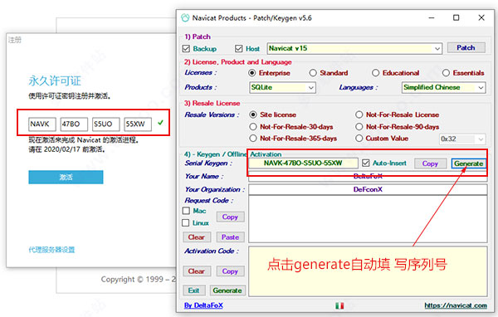Expand the Simplified Chinese languages dropdown
This screenshot has width=498, height=317.
click(443, 87)
